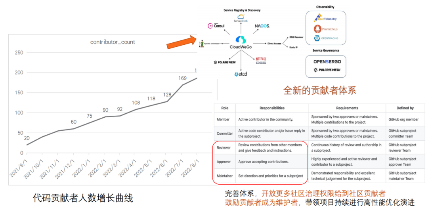Click the contributor_count chart title

pyautogui.click(x=113, y=42)
